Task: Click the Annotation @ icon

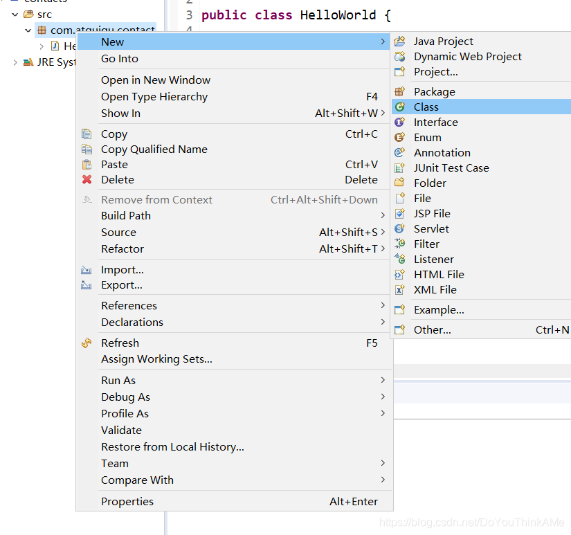Action: point(400,152)
